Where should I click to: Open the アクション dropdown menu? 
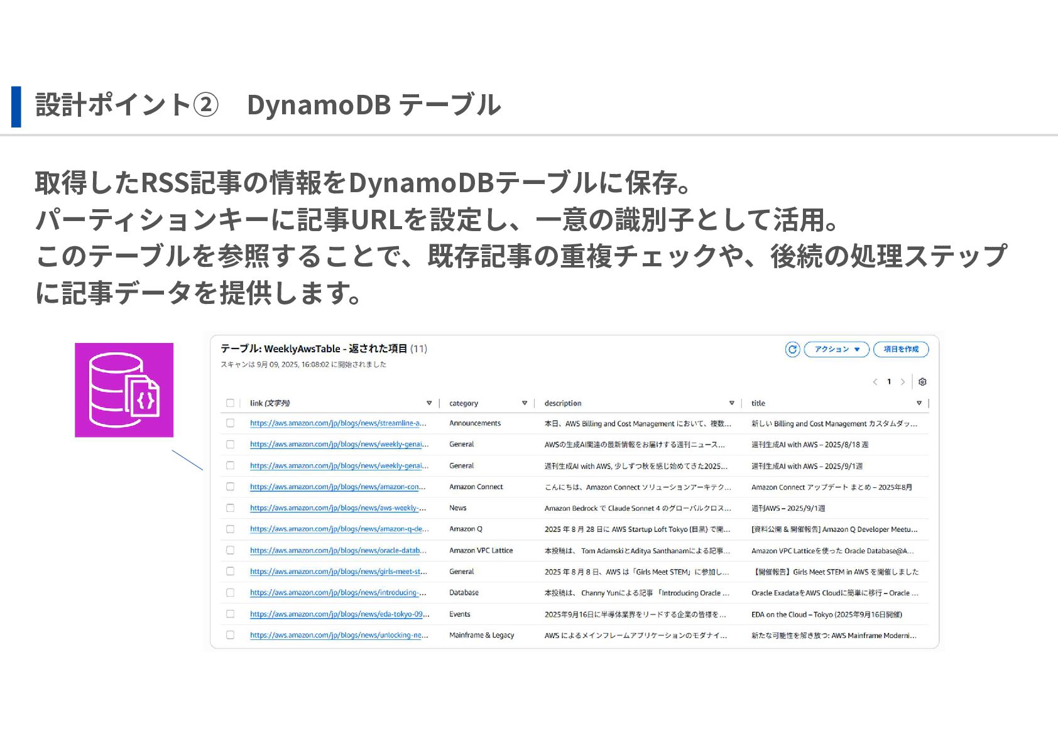[836, 349]
